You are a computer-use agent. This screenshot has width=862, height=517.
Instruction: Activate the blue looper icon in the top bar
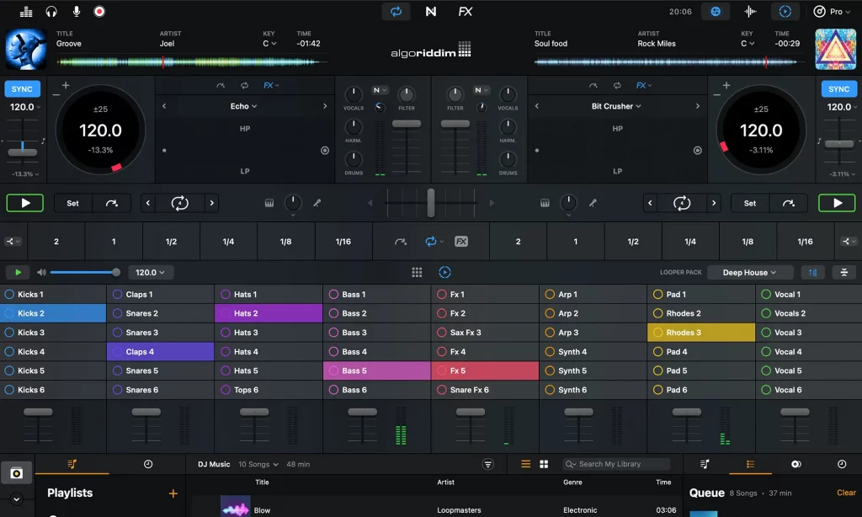[x=395, y=12]
